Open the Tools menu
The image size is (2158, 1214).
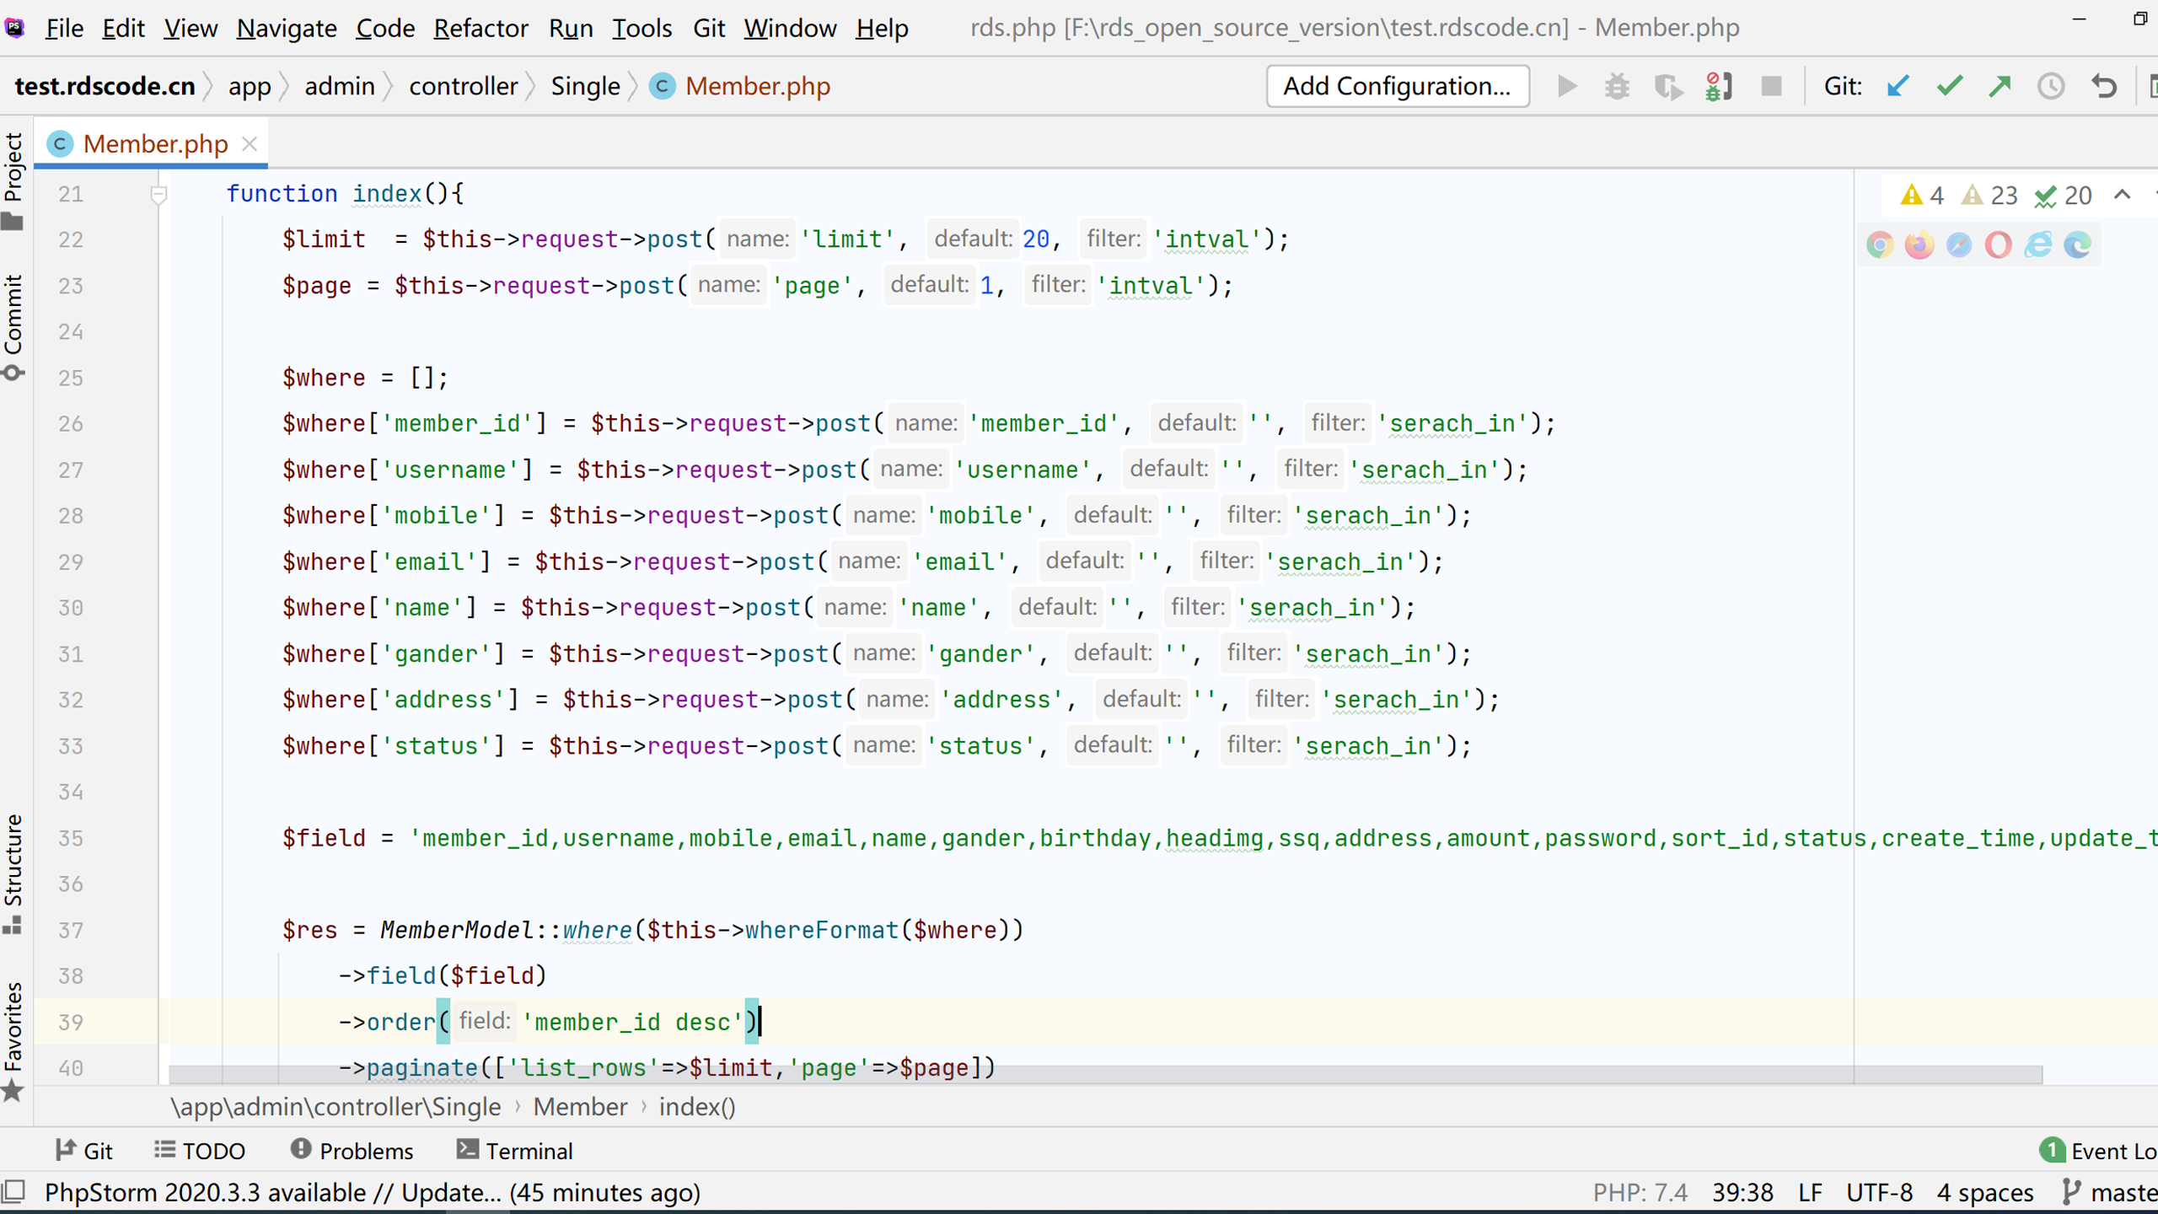click(x=641, y=28)
